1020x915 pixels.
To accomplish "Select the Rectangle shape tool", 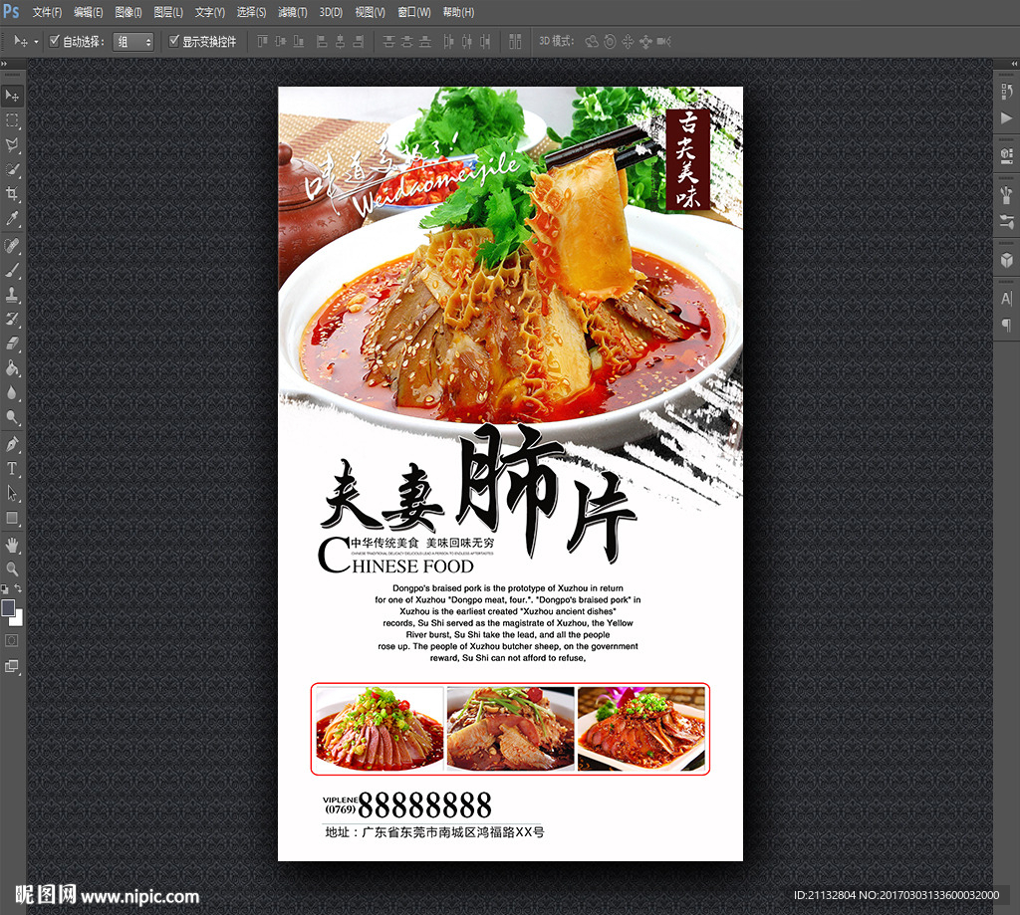I will click(12, 518).
